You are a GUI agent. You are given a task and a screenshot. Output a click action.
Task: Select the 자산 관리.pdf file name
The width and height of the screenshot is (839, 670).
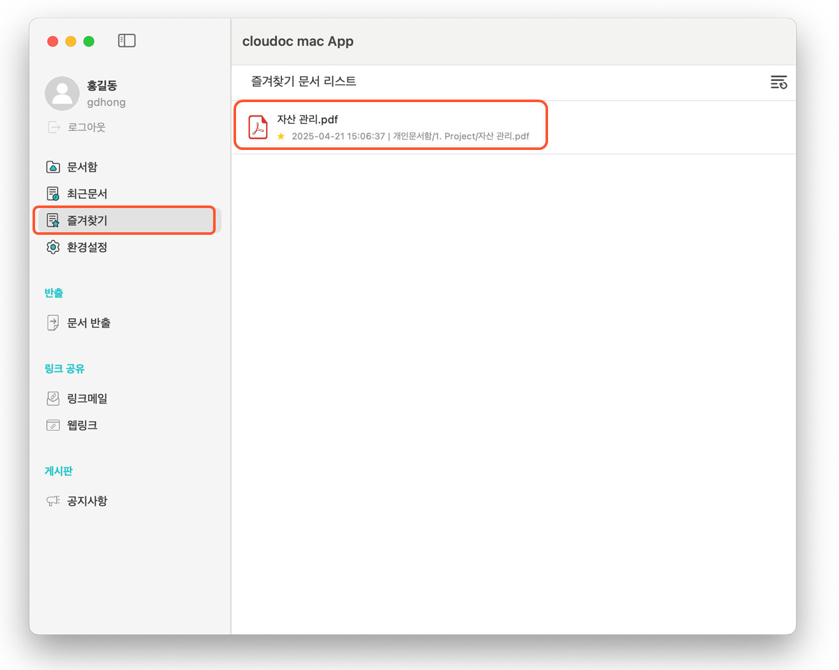308,119
